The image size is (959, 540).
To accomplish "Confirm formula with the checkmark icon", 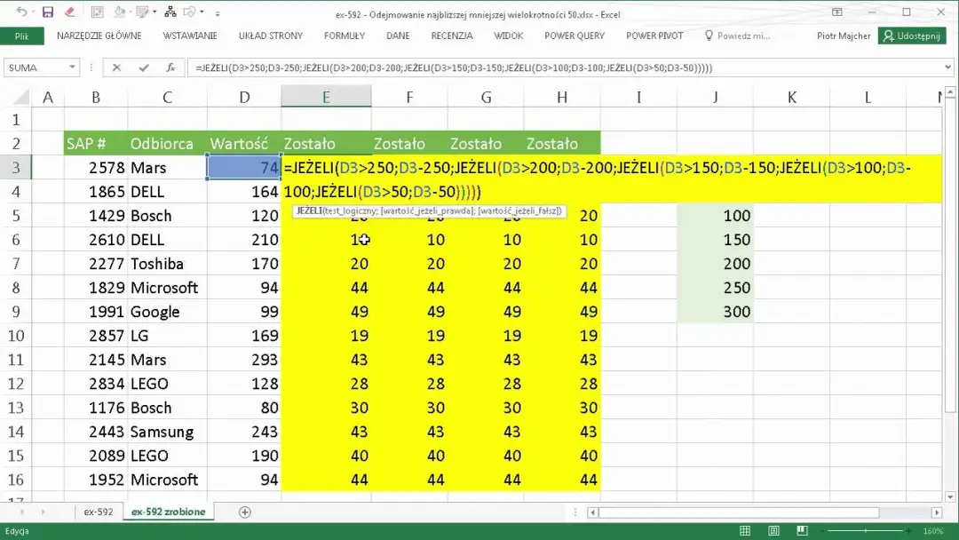I will click(143, 67).
